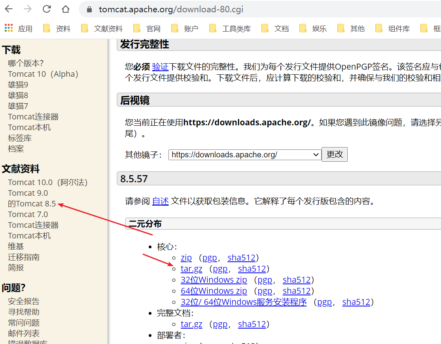Open sha512 for 64位Windows zip
441x344 pixels.
[x=296, y=291]
